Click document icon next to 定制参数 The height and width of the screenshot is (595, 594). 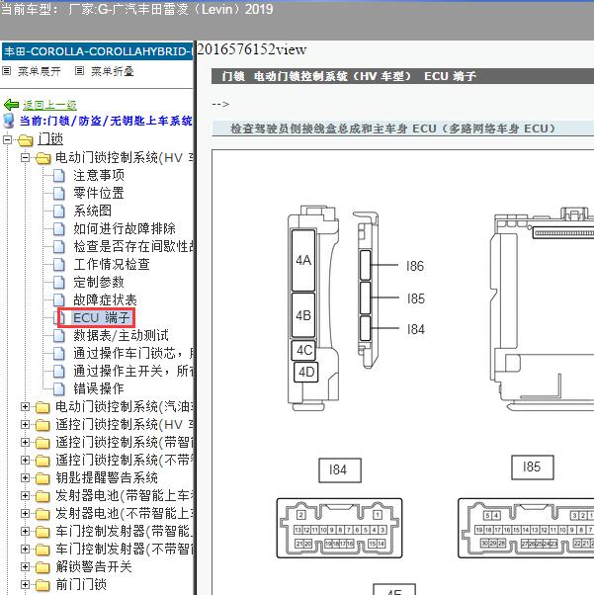[59, 283]
